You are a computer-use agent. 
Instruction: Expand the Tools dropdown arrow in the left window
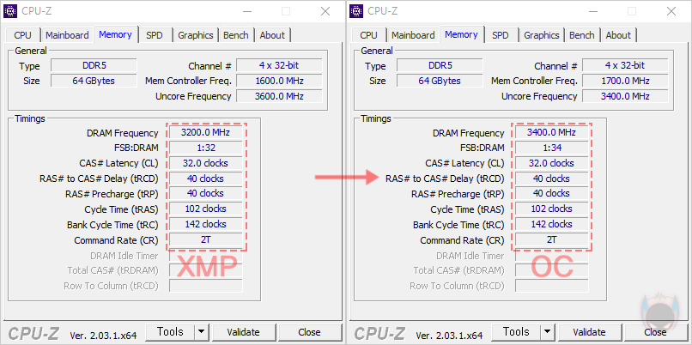click(x=201, y=332)
